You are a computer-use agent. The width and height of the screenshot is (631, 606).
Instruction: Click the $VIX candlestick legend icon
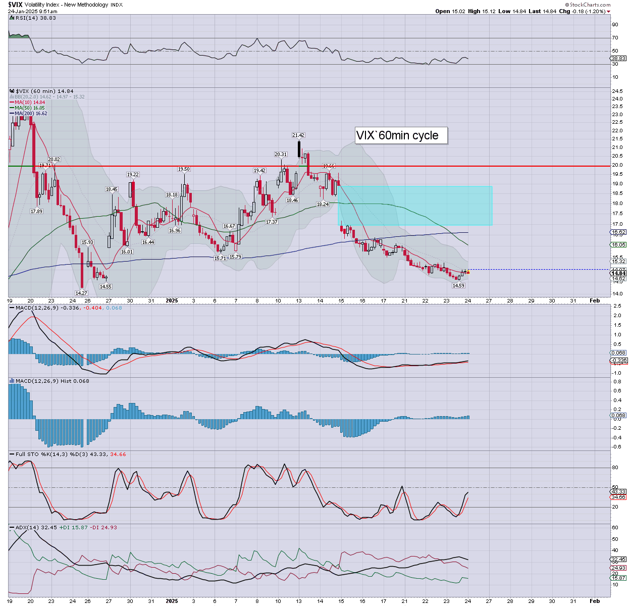pyautogui.click(x=12, y=91)
